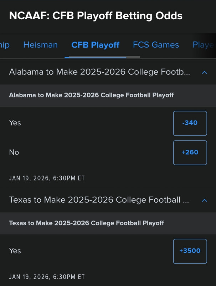This screenshot has width=216, height=286.
Task: Click the Yes outcome label under Texas
Action: coord(15,251)
